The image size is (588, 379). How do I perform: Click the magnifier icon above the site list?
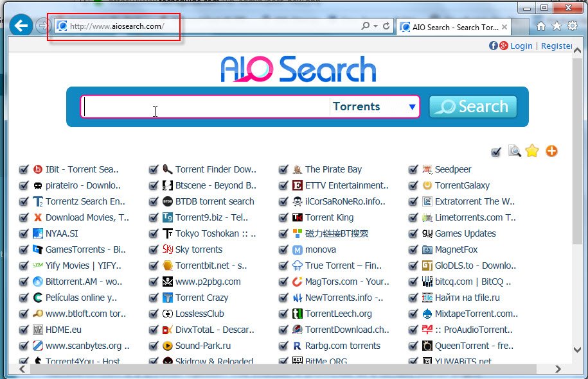coord(515,151)
